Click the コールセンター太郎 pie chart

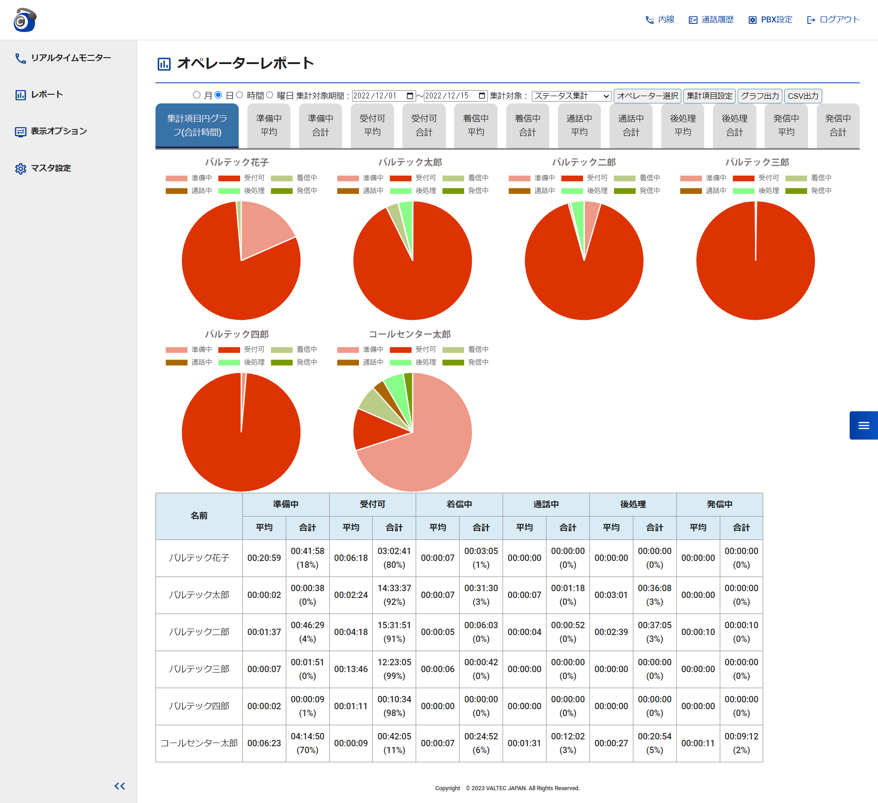click(412, 432)
